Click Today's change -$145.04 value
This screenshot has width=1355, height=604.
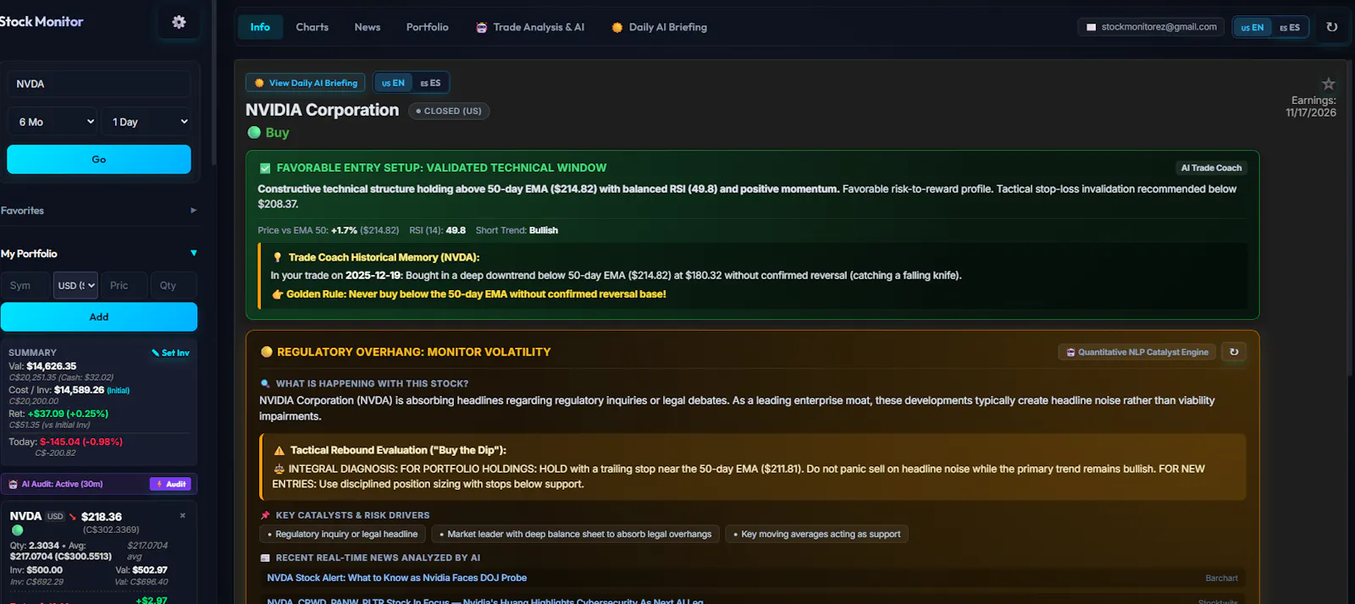81,442
